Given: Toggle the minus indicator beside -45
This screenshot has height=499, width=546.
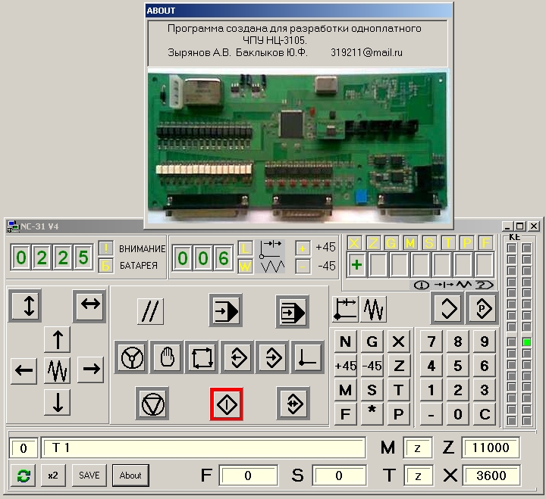Looking at the screenshot, I should (x=303, y=267).
